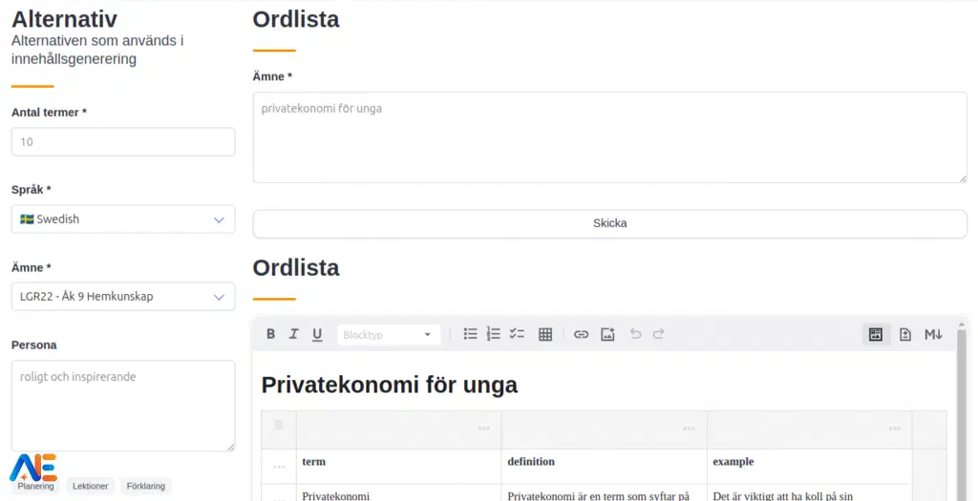The width and height of the screenshot is (978, 501).
Task: Click the 'Privatekonomi' table cell
Action: tap(398, 493)
